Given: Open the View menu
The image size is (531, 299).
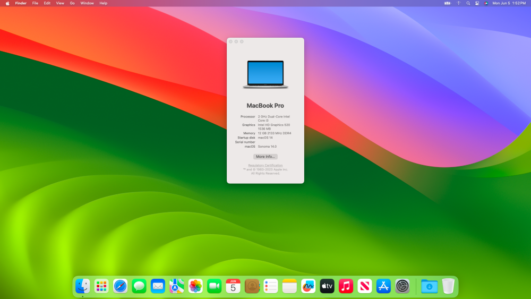Looking at the screenshot, I should click(x=60, y=3).
